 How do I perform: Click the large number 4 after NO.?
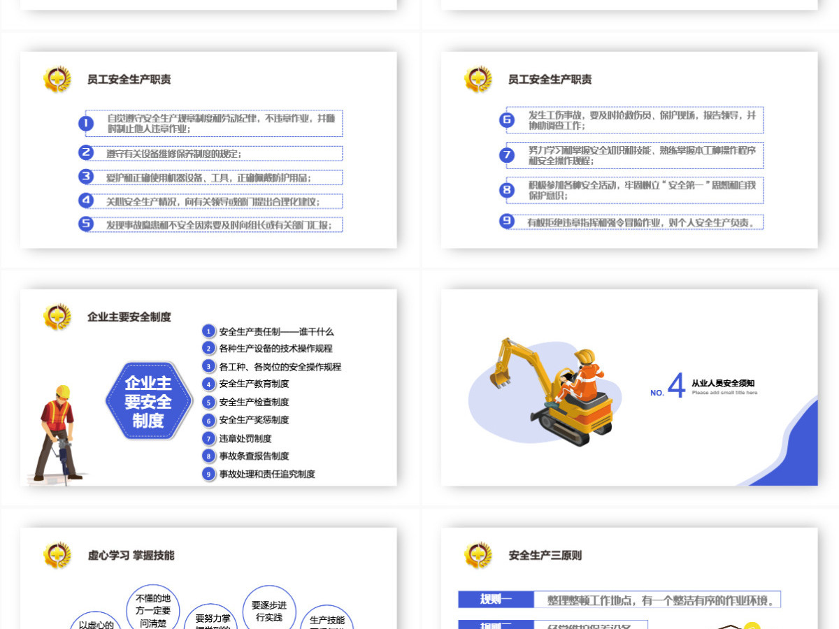(676, 385)
